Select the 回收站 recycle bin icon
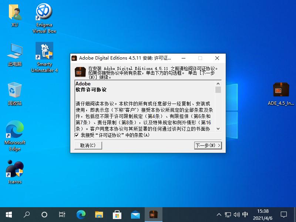296x222 pixels. point(15,94)
